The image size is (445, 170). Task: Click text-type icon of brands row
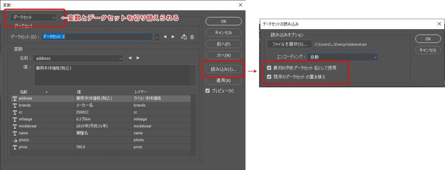(15, 105)
